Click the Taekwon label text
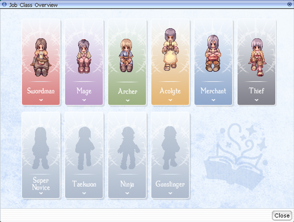The image size is (294, 222). point(84,184)
